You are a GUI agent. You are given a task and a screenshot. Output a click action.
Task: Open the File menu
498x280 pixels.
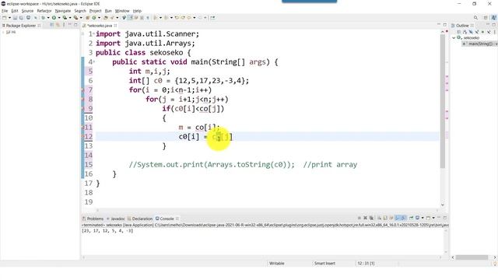[x=5, y=11]
